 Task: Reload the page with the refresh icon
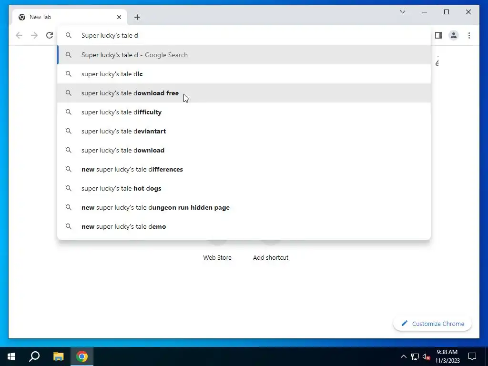[50, 35]
